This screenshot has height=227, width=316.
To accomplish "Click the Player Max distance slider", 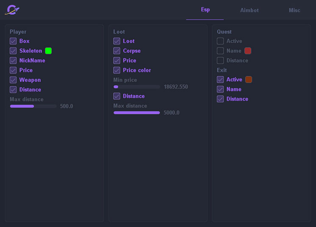I will click(33, 106).
